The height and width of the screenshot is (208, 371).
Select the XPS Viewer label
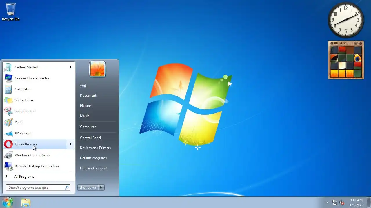[x=23, y=133]
